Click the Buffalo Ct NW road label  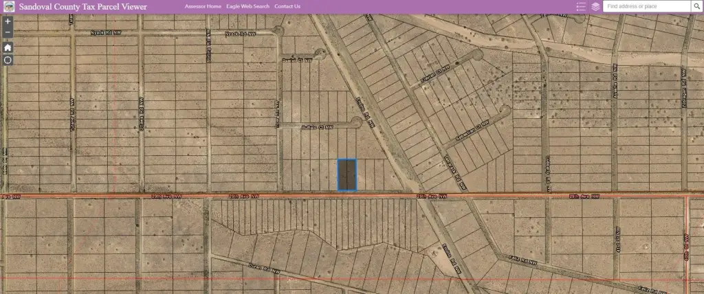(318, 128)
